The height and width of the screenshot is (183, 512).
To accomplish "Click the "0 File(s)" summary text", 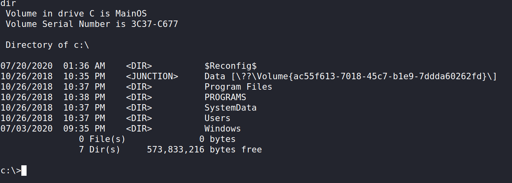I will pos(102,139).
